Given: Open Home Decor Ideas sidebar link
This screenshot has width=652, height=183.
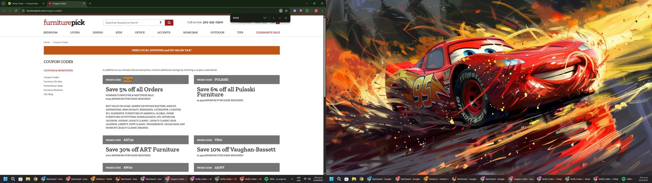Looking at the screenshot, I should (x=53, y=86).
